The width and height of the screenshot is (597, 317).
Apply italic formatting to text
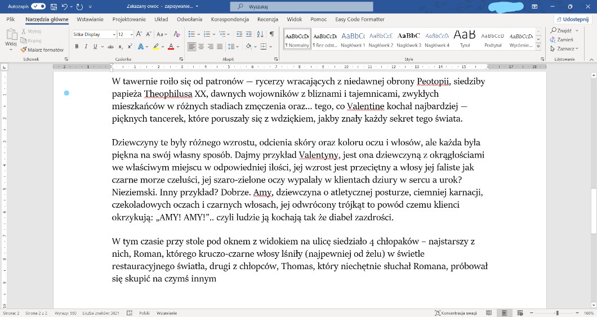[86, 47]
